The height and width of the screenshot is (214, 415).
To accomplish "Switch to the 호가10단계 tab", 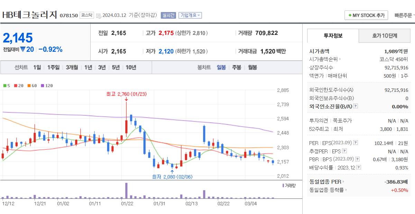I will [x=385, y=36].
